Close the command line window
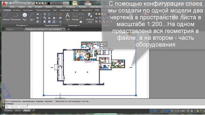 (3, 102)
